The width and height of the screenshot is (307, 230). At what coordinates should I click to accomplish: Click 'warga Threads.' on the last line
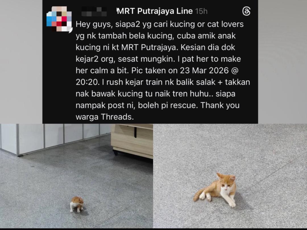[x=105, y=117]
